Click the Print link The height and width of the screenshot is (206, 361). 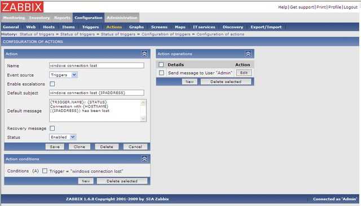tap(321, 7)
